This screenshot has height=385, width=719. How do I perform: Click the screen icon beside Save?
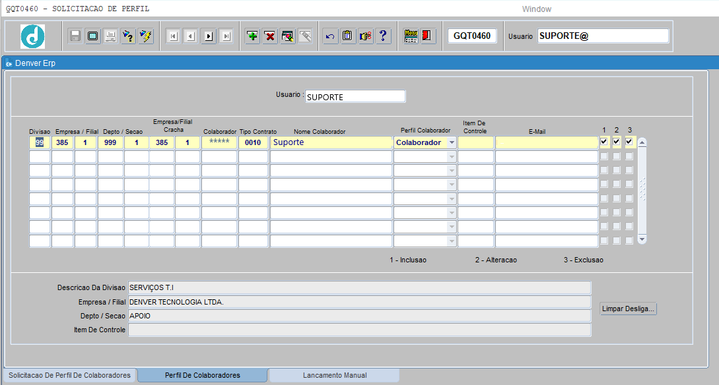pyautogui.click(x=92, y=36)
